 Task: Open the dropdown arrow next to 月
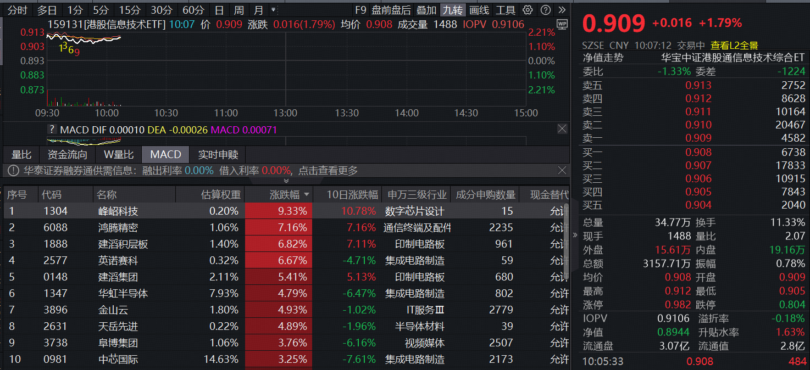coord(273,9)
